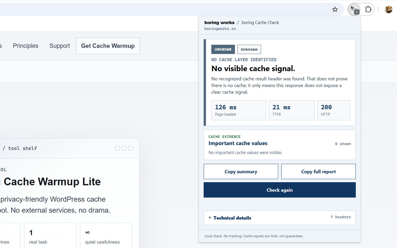Screen dimensions: 397x248
Task: Bookmark this page with the star icon
Action: [x=335, y=9]
